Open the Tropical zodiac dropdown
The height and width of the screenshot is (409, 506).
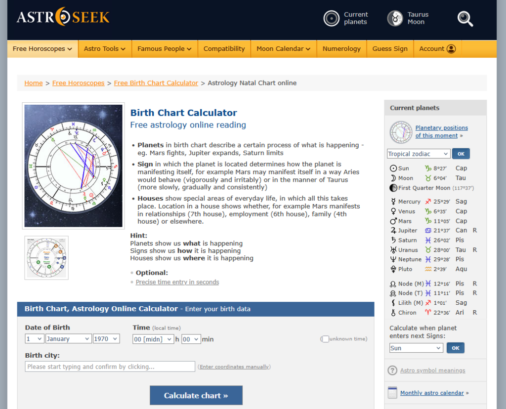[418, 154]
